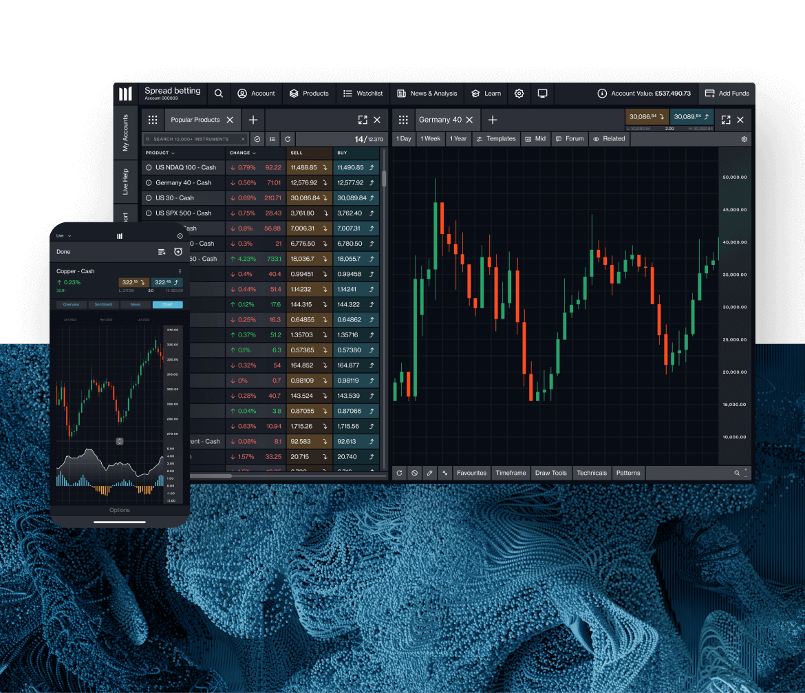Click chart bottom toolbar search icon
805x693 pixels.
[x=737, y=473]
